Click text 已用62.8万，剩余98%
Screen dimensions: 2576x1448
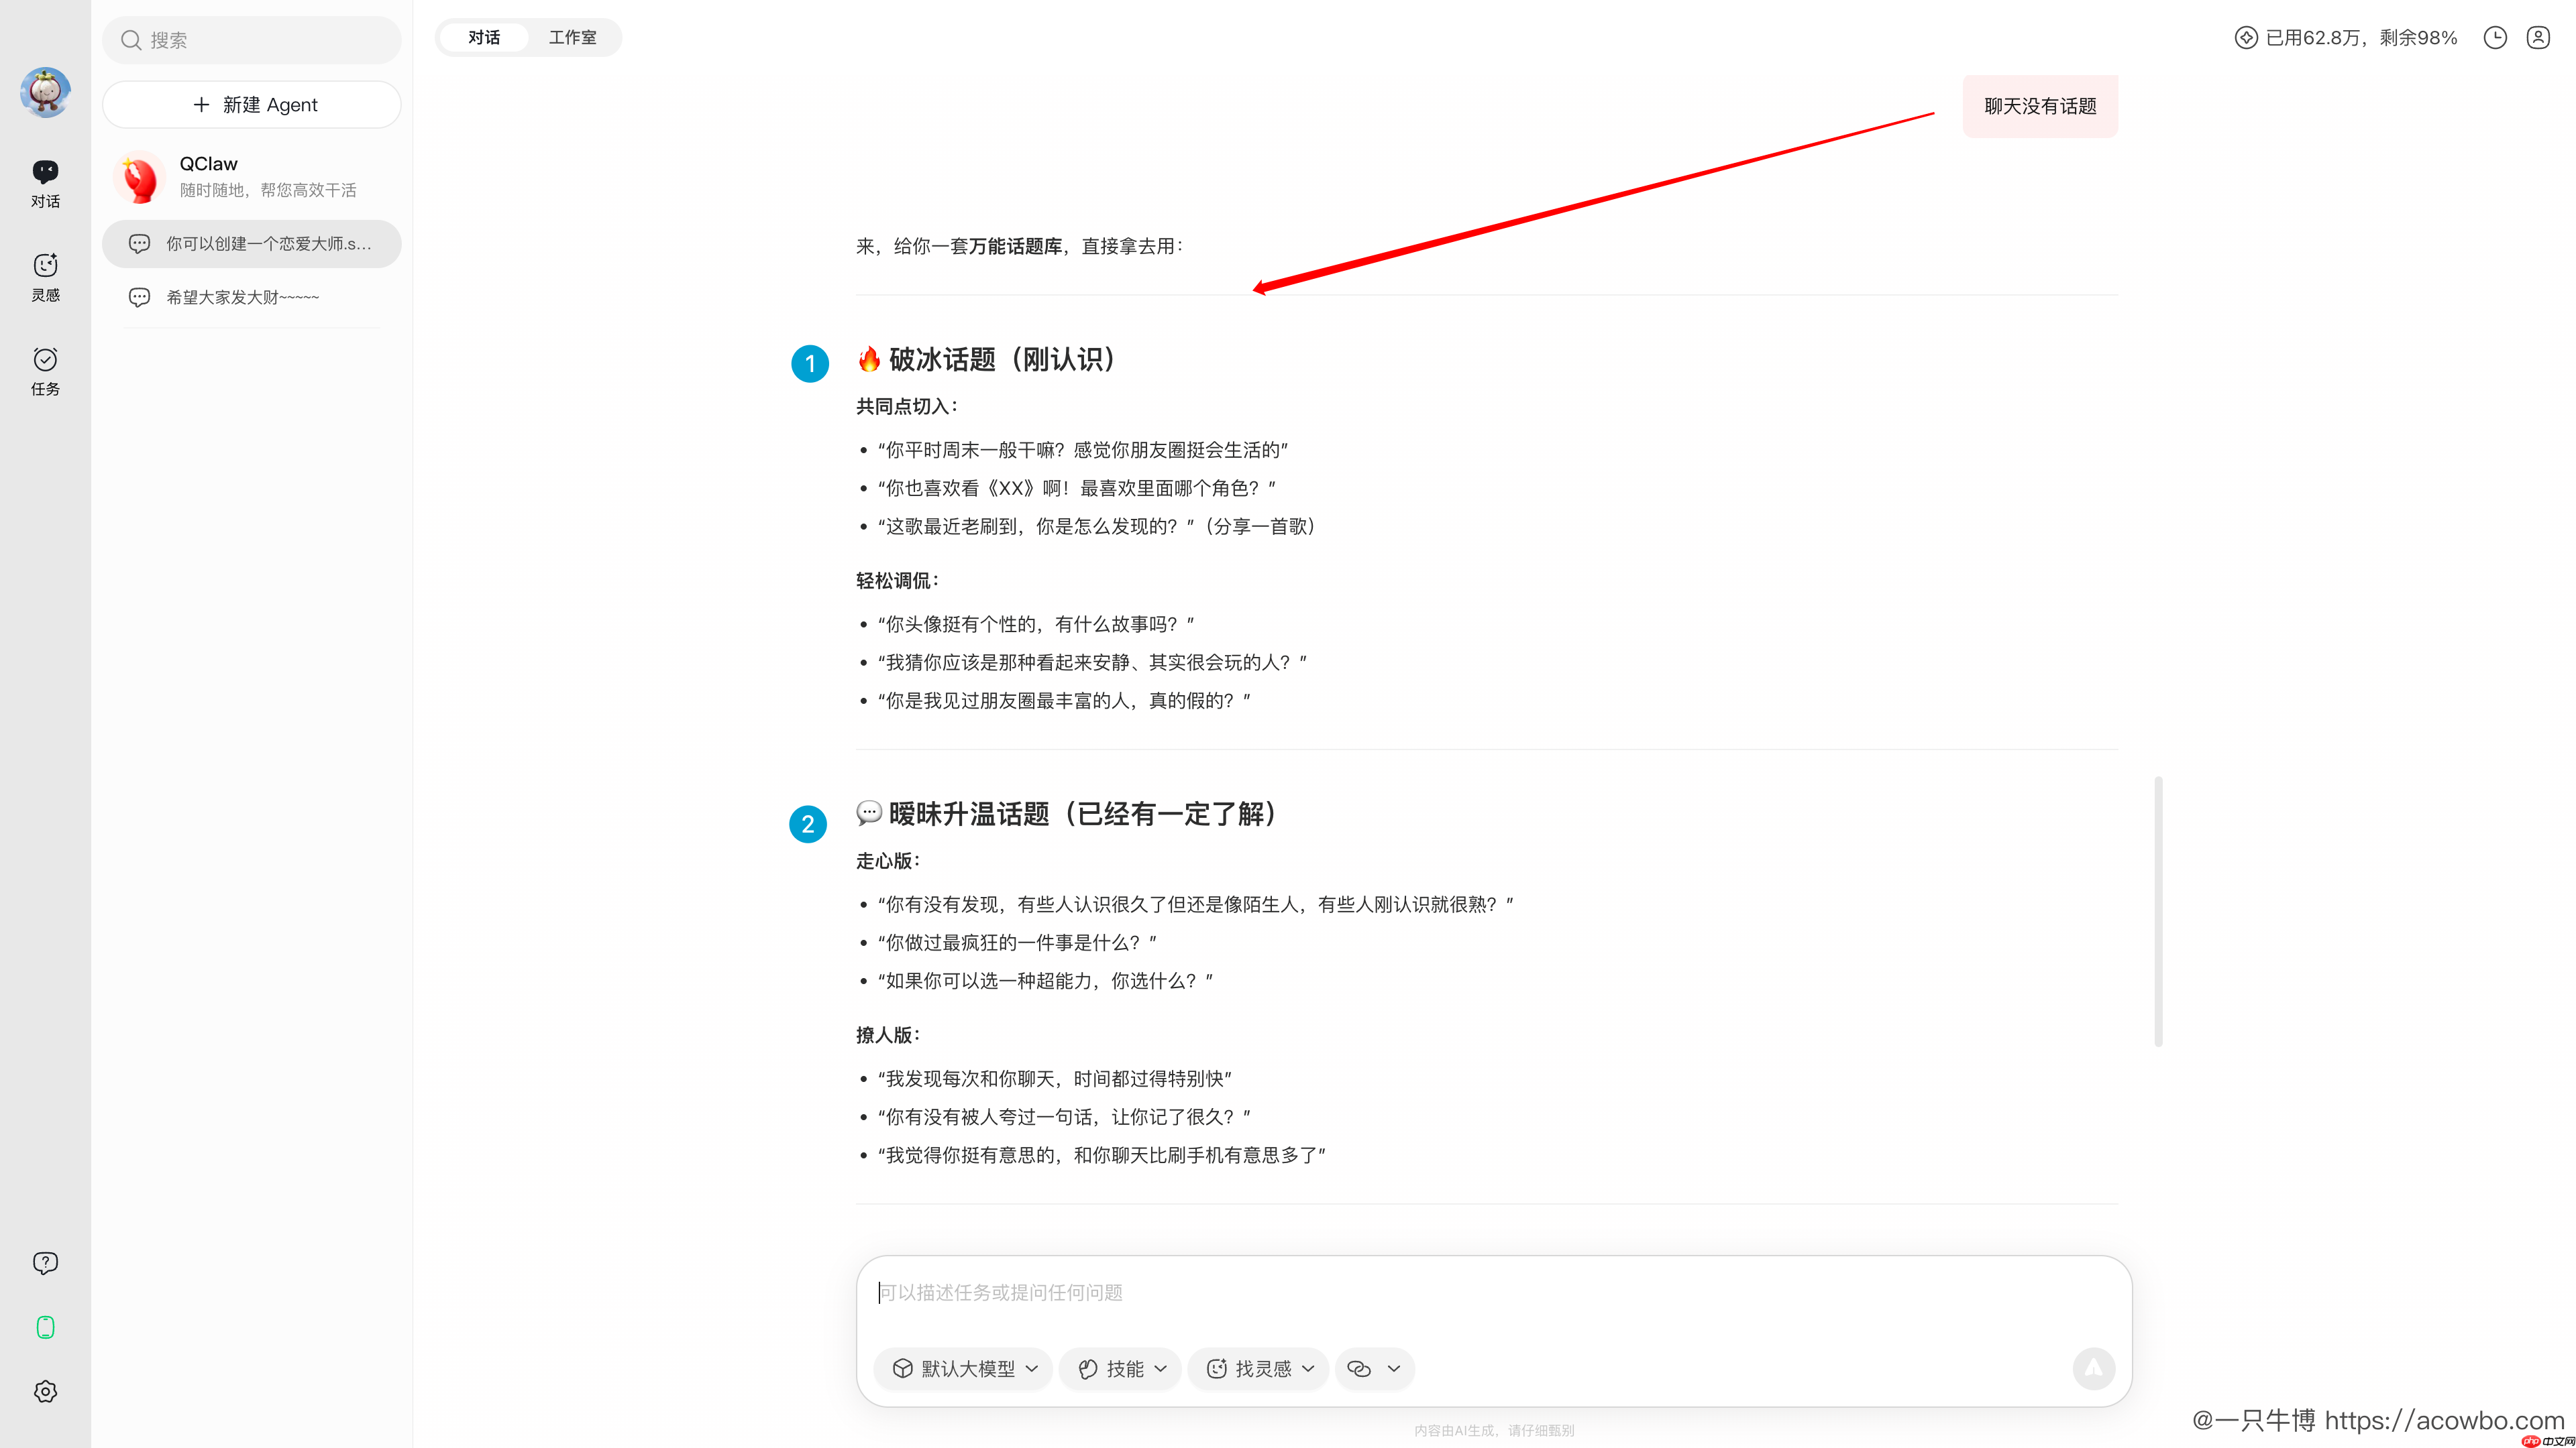point(2361,38)
